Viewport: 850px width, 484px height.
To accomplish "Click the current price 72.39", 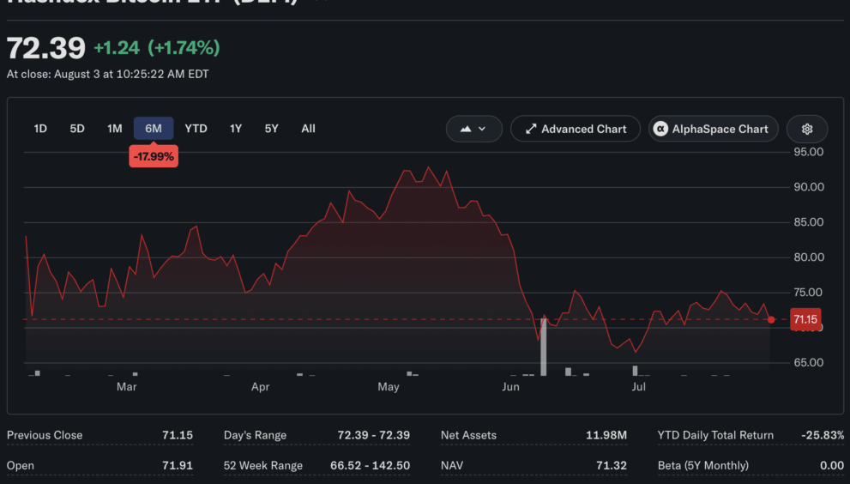I will coord(46,48).
